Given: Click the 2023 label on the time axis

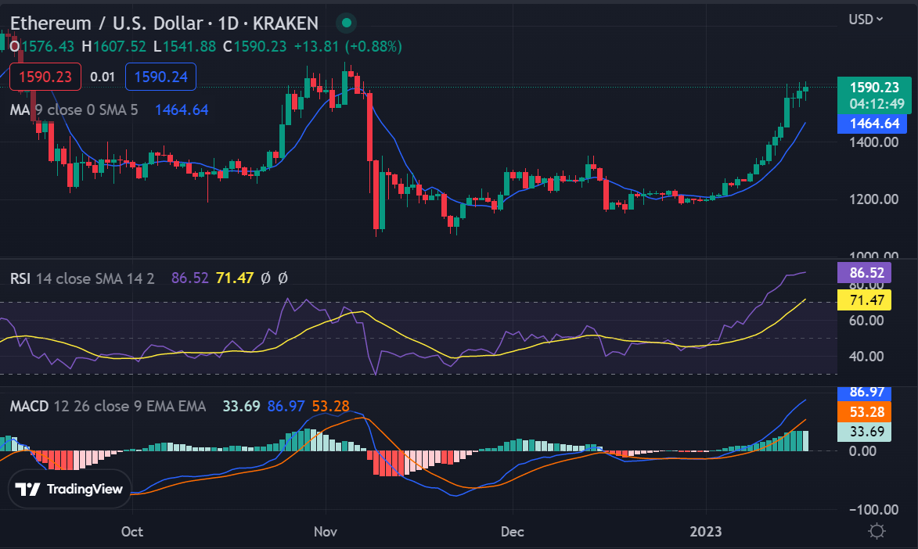Looking at the screenshot, I should (x=705, y=532).
